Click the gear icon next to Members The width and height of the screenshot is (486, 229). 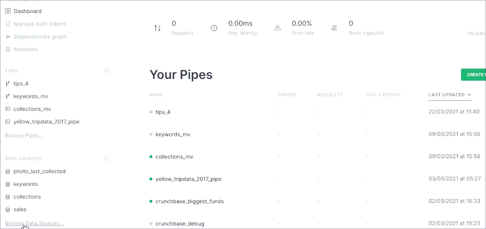(x=8, y=49)
